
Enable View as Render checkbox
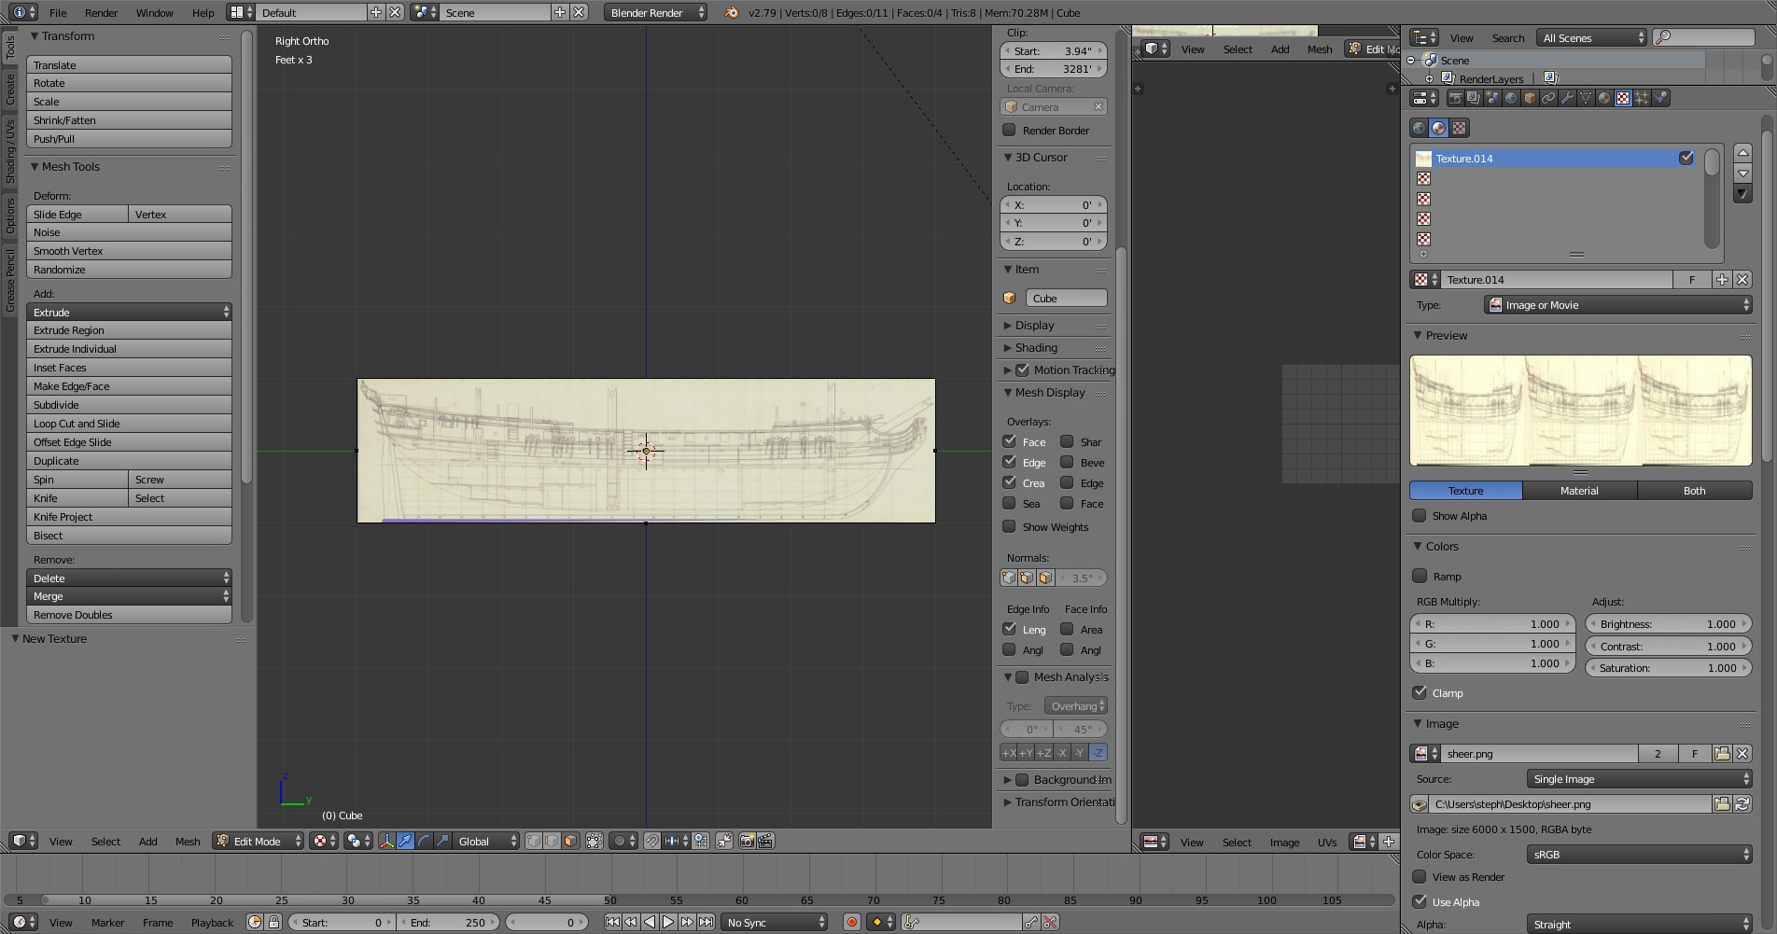(x=1420, y=876)
